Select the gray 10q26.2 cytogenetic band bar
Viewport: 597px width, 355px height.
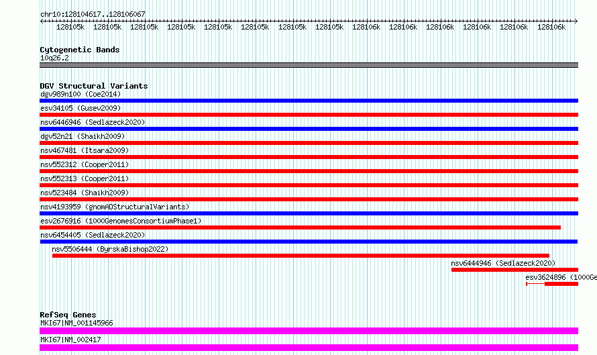pyautogui.click(x=309, y=65)
